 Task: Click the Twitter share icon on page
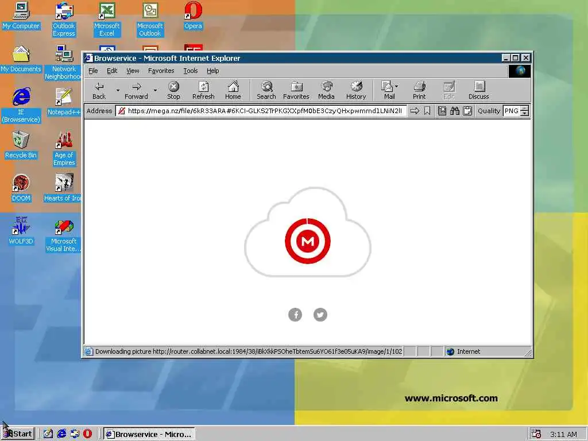320,315
